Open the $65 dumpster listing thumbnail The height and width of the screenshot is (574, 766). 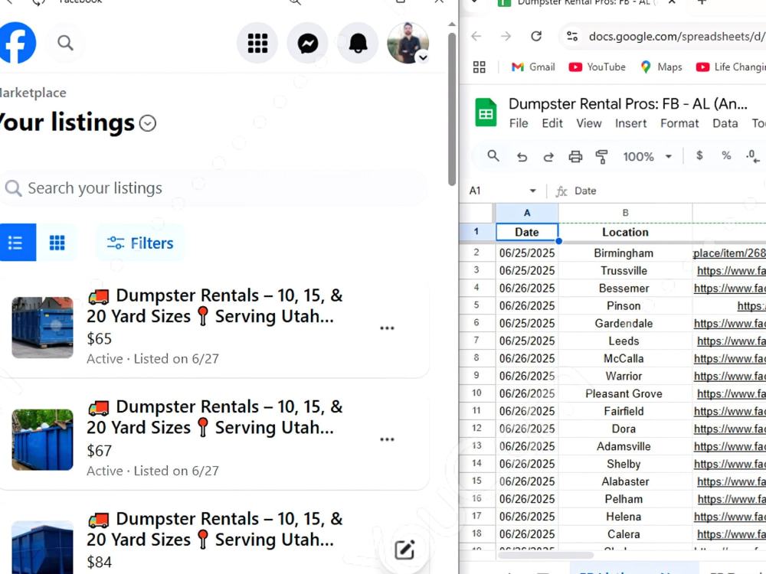coord(42,328)
